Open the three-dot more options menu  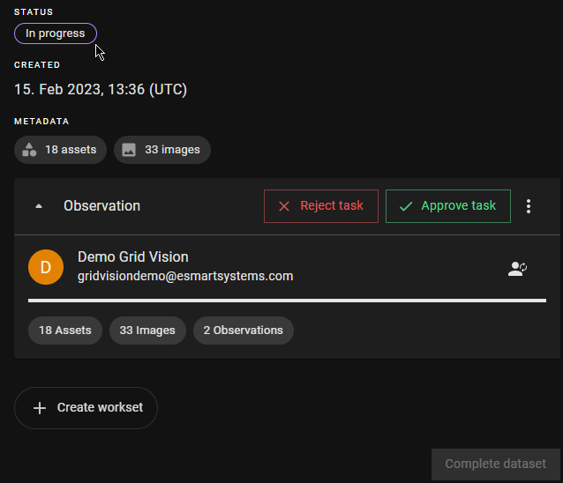pos(529,206)
